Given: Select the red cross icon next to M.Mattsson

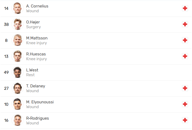Looking at the screenshot, I should click(185, 40).
